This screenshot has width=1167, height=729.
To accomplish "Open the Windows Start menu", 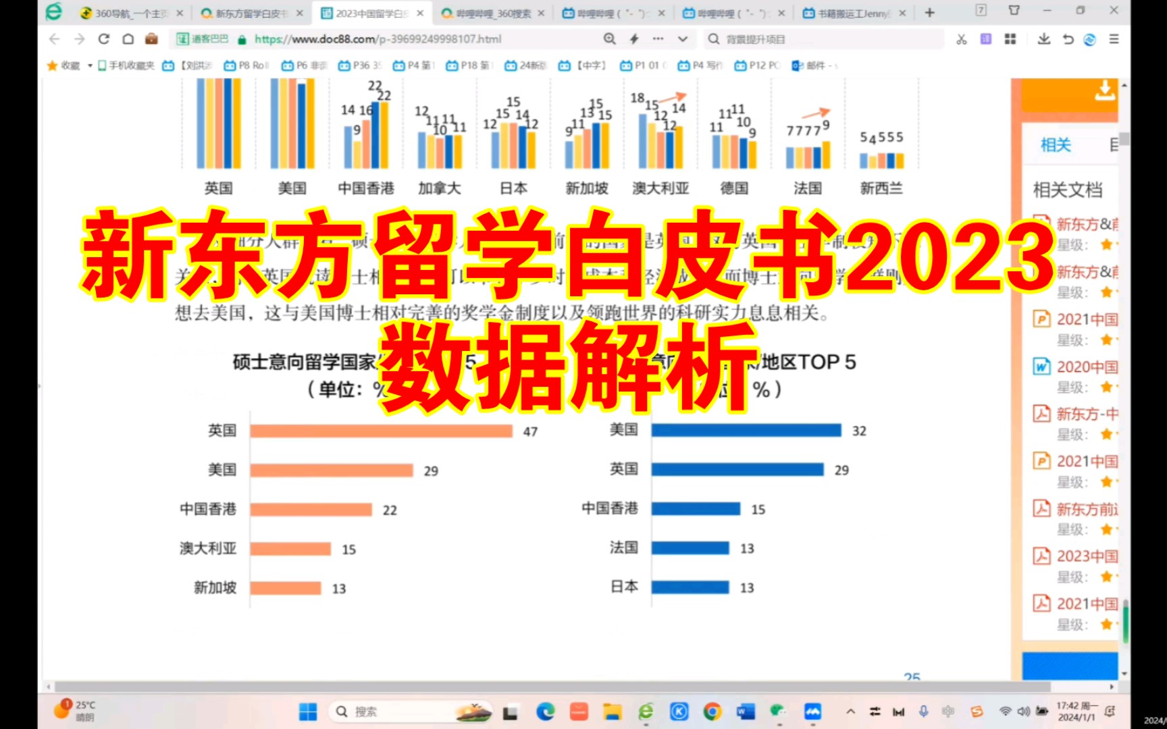I will point(308,711).
